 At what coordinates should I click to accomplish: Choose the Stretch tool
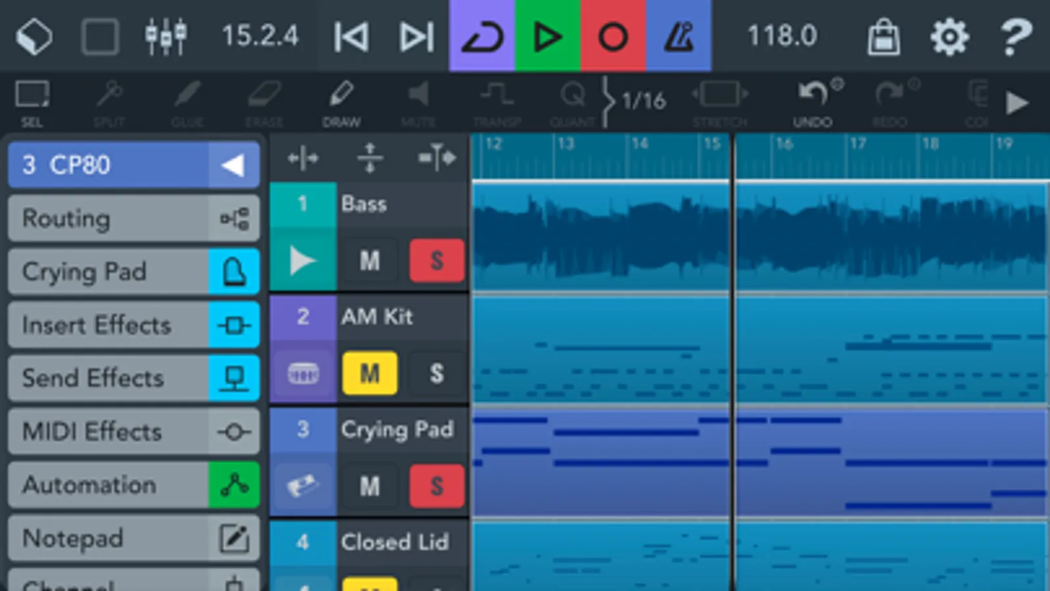tap(720, 103)
